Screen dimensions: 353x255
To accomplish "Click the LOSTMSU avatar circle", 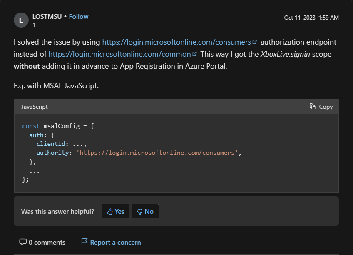I will [21, 20].
